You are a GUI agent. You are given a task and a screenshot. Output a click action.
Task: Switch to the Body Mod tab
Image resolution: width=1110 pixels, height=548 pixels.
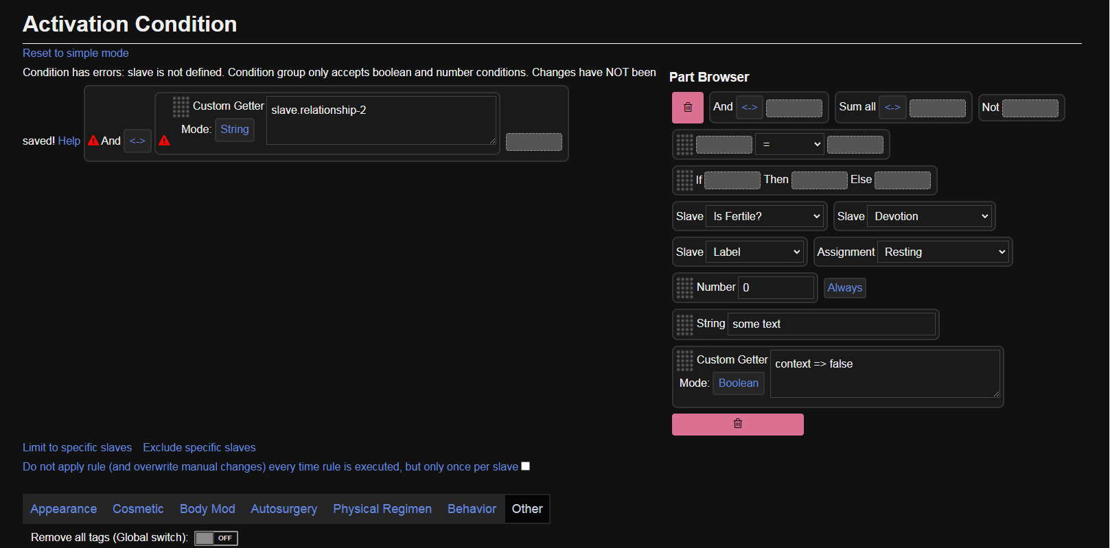[207, 509]
